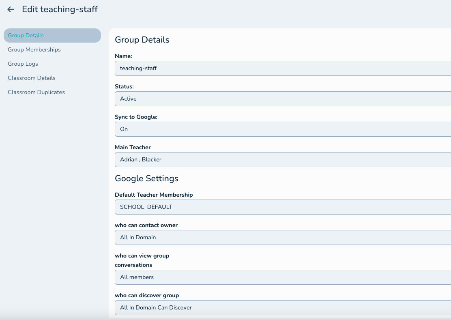The width and height of the screenshot is (451, 320).
Task: Click the Edit teaching-staff page title
Action: click(60, 9)
